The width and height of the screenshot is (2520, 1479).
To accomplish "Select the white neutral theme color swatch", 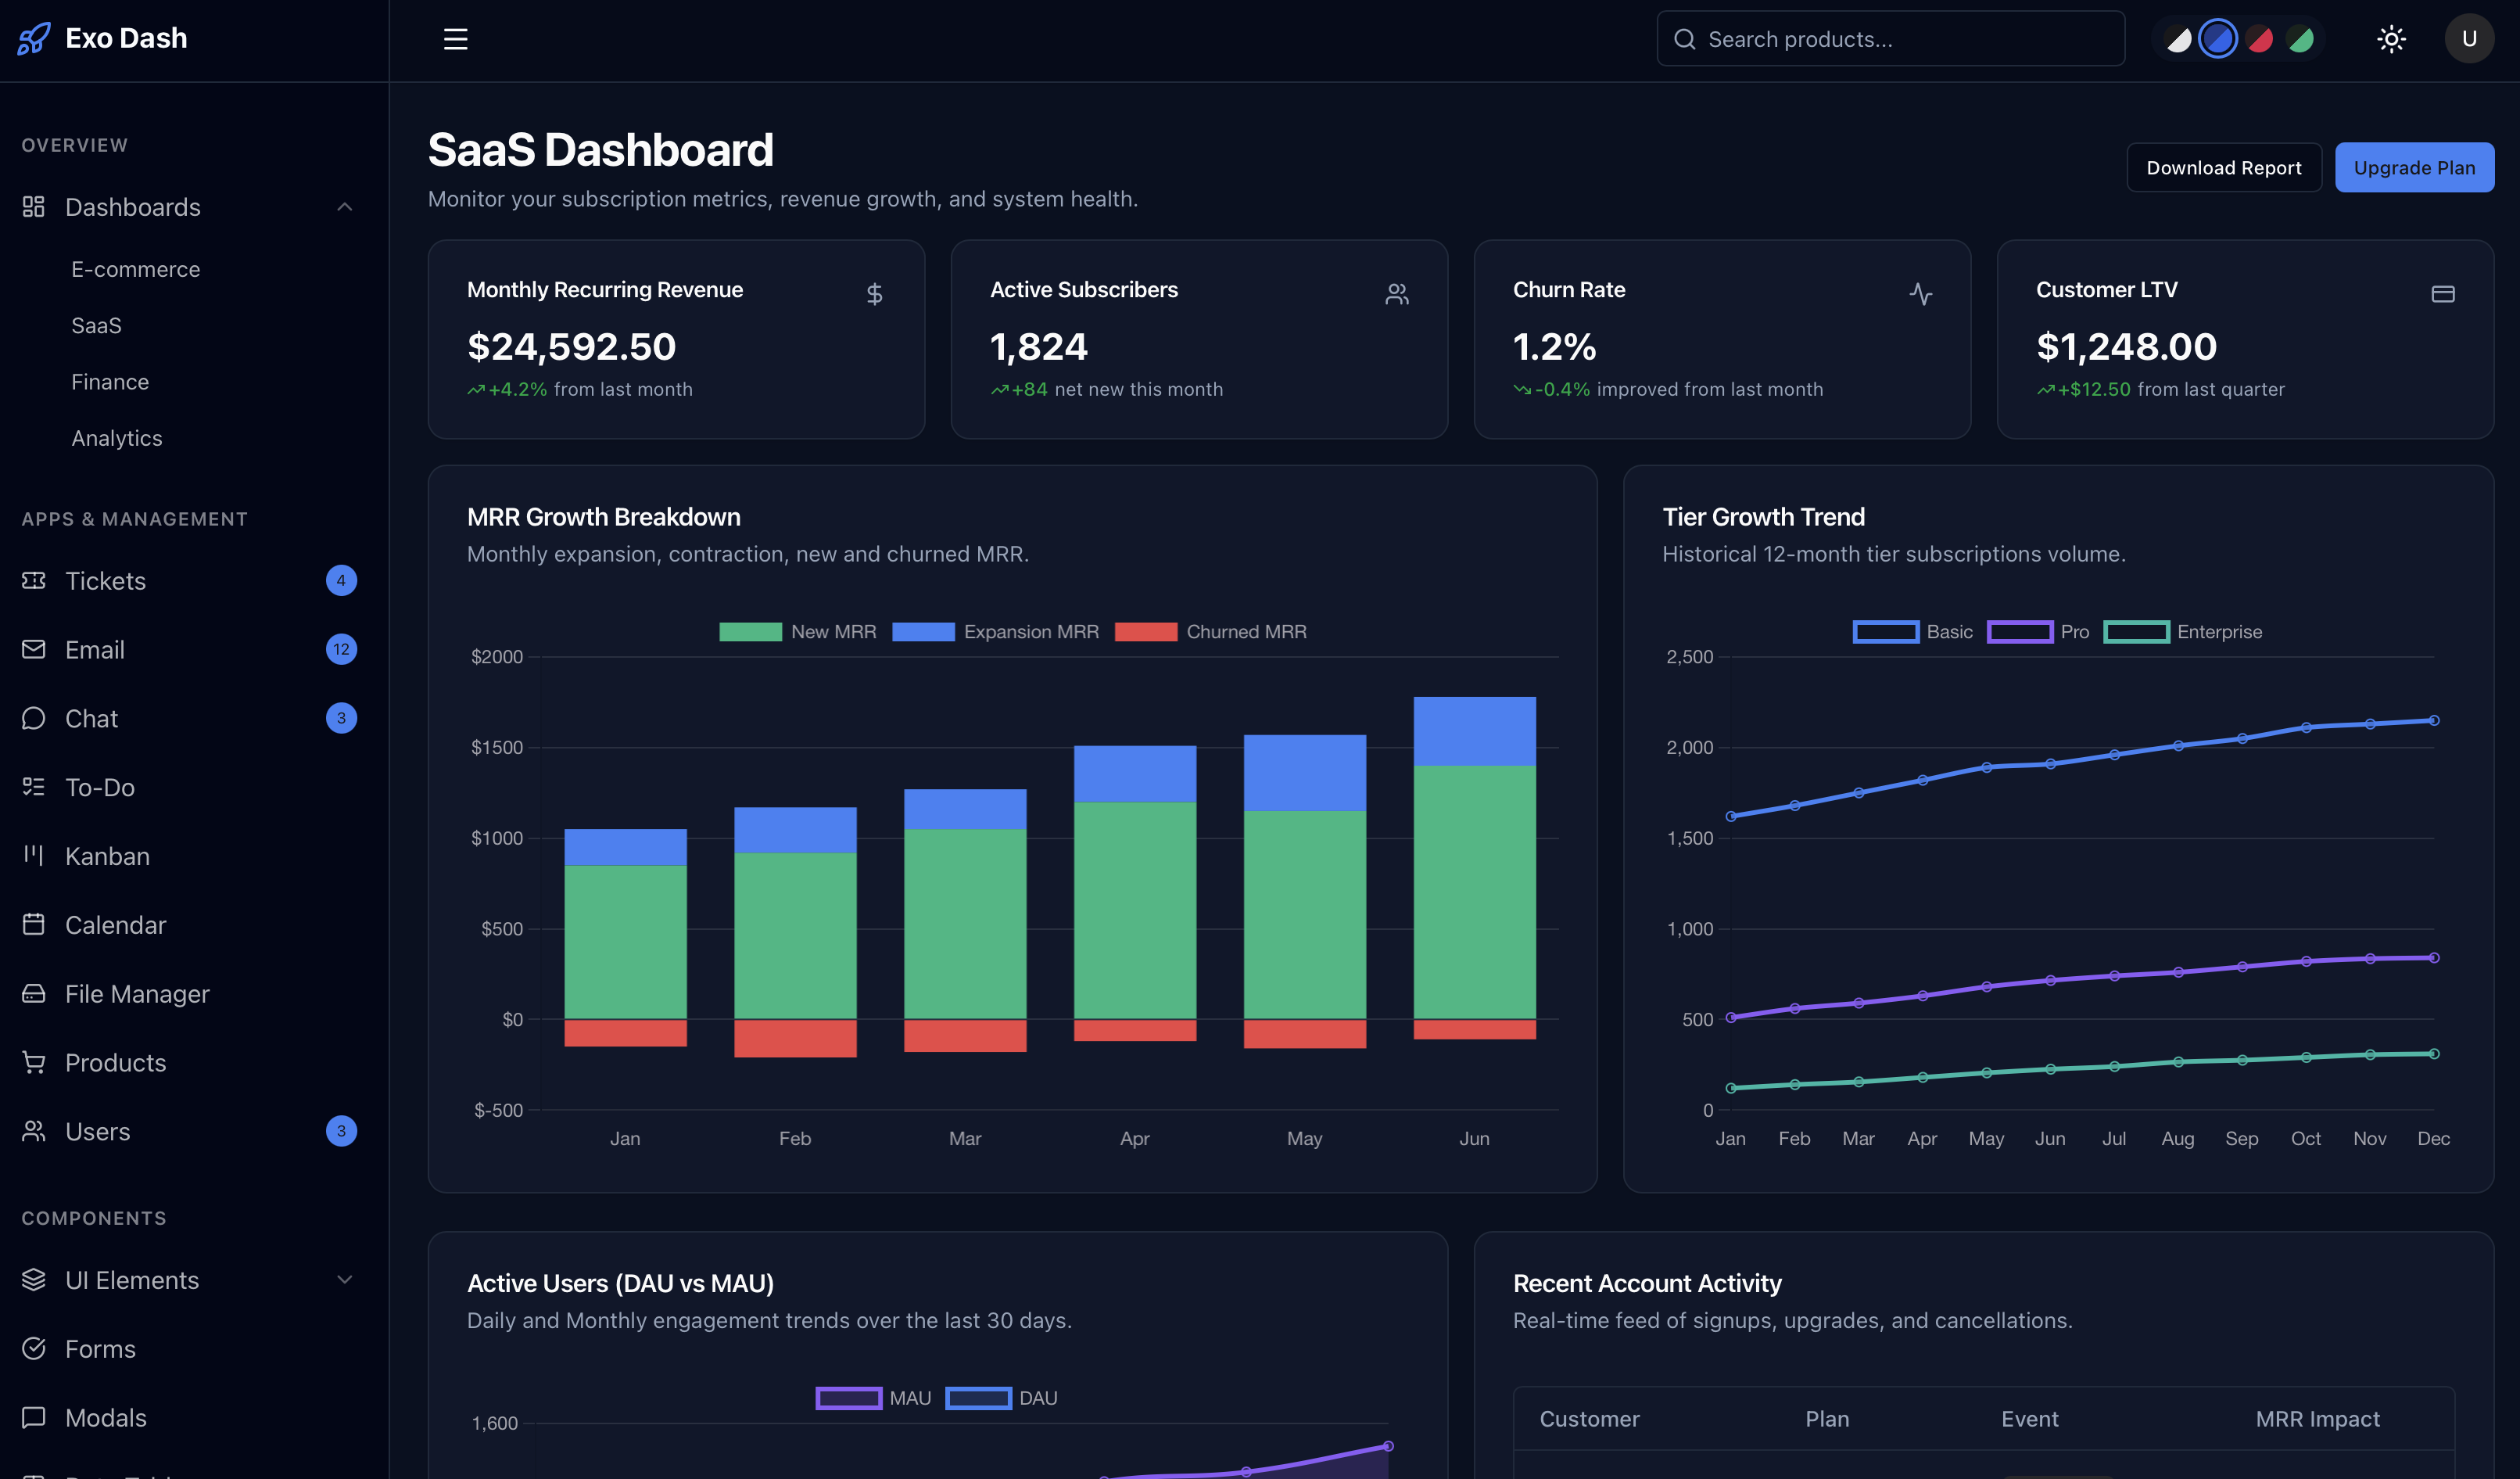I will (x=2177, y=39).
